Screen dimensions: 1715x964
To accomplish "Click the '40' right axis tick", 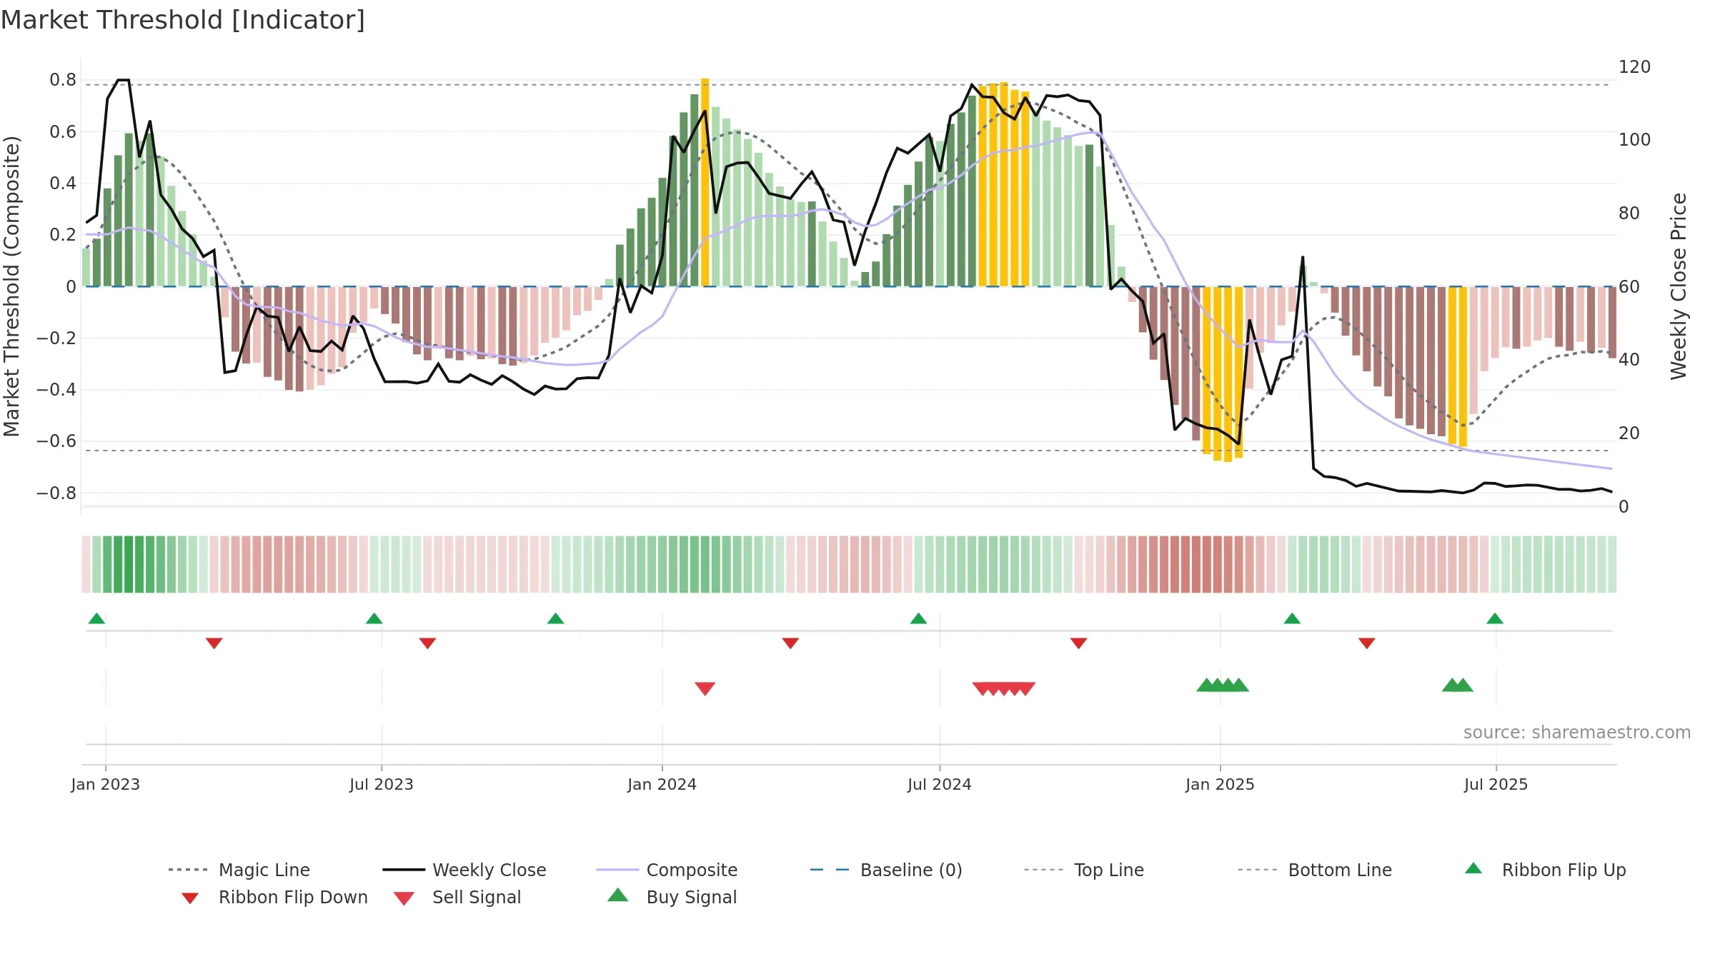I will click(x=1630, y=359).
